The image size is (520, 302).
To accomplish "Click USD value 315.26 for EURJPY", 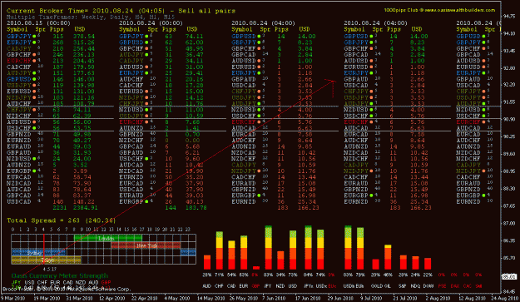I will click(84, 42).
